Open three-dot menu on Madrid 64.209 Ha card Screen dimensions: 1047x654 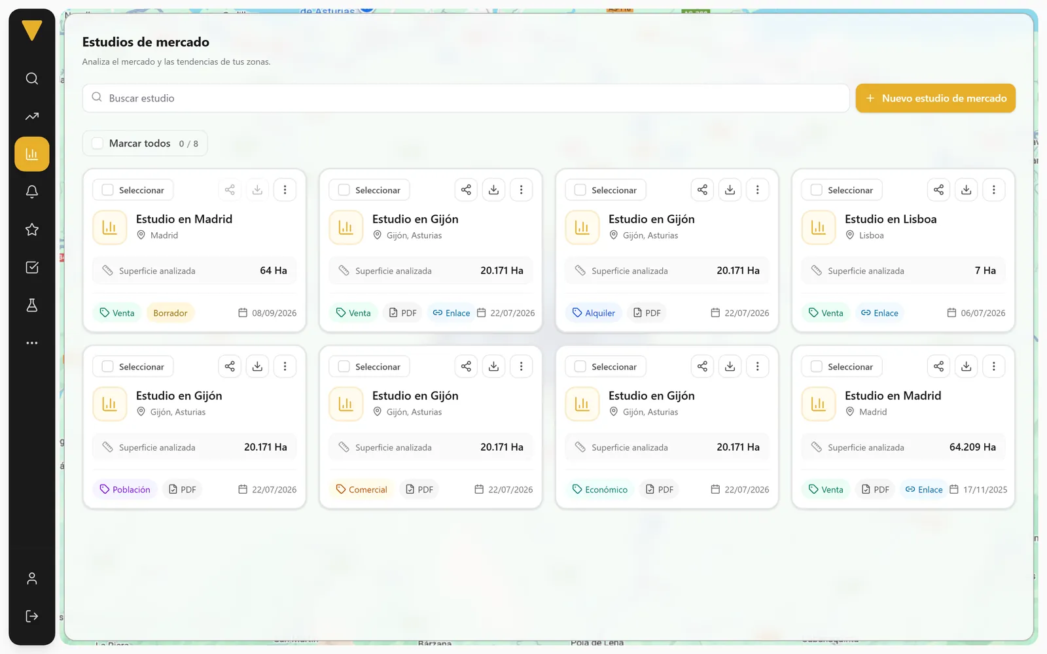click(994, 366)
